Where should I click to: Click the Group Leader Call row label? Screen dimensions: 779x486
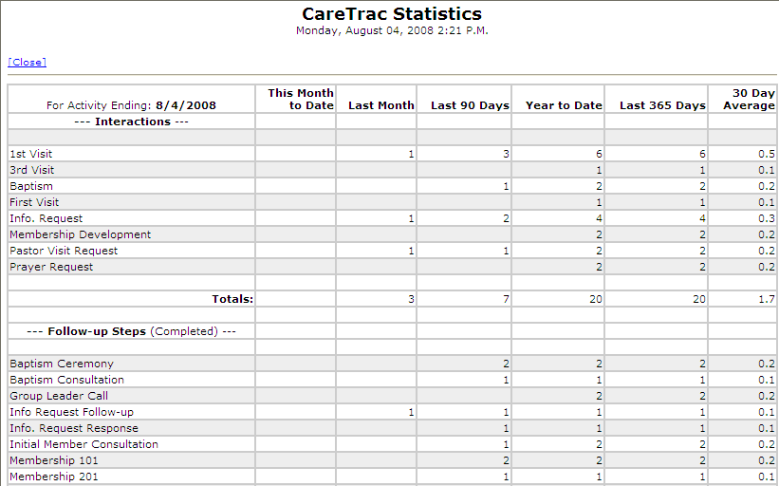(x=59, y=396)
